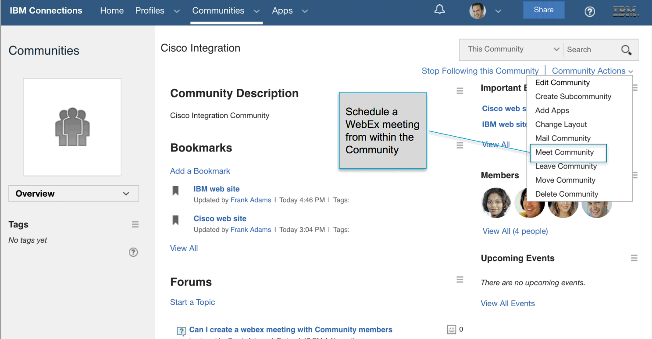Click the search magnifier icon
Screen dimensions: 652x339
[x=626, y=50]
